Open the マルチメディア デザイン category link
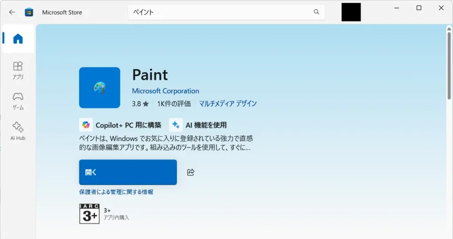The image size is (453, 239). click(x=228, y=104)
